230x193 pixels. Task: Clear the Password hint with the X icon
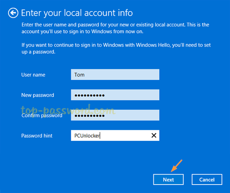154,135
